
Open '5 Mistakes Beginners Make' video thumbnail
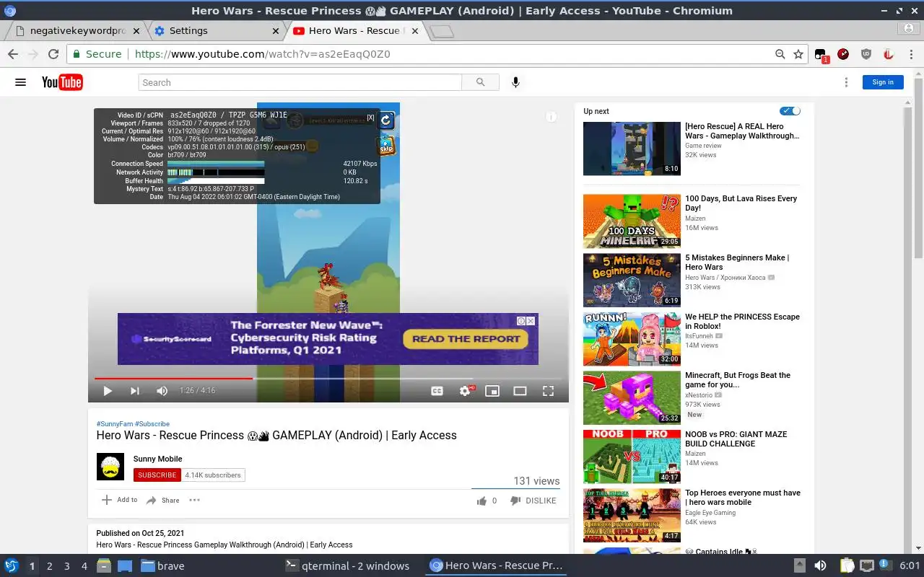[632, 280]
